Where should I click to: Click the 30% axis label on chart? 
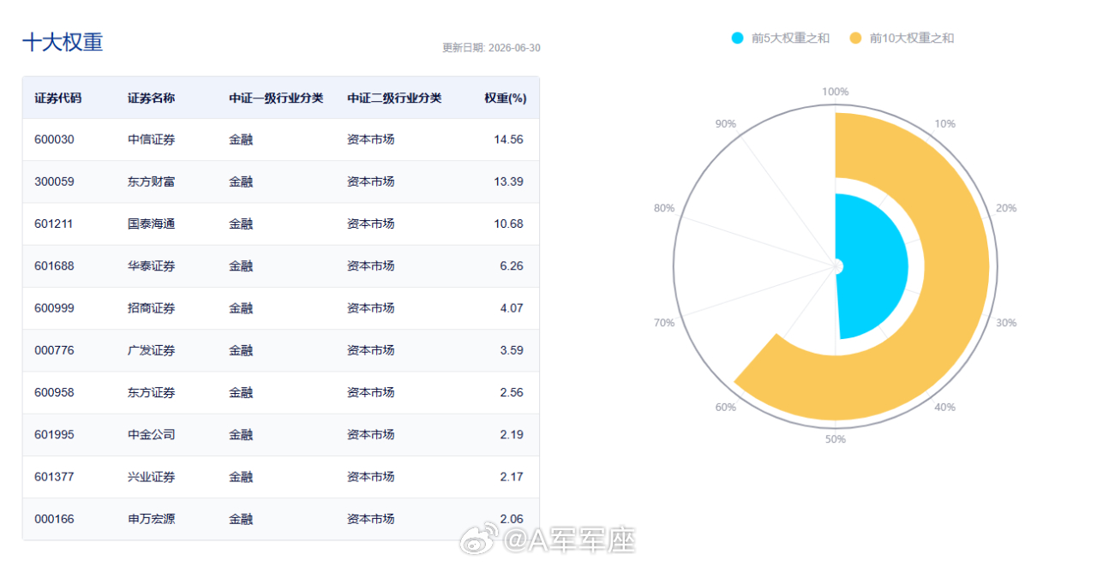point(1006,323)
